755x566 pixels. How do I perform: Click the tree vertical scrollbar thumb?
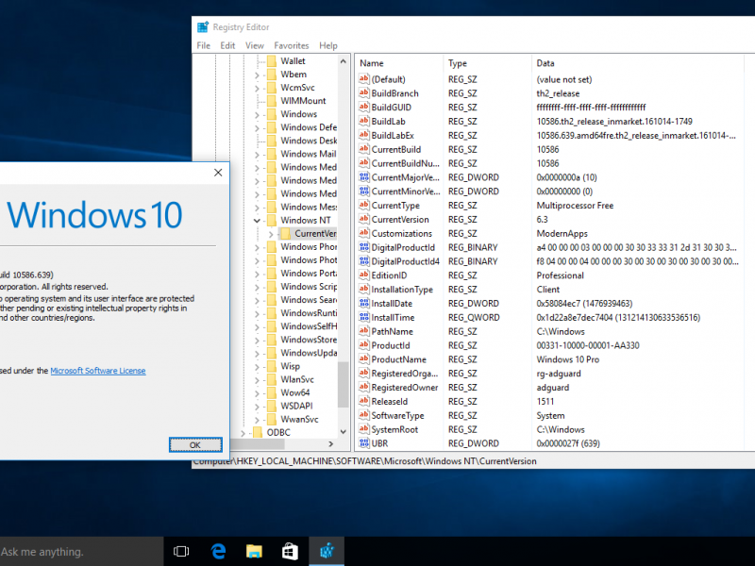[343, 385]
